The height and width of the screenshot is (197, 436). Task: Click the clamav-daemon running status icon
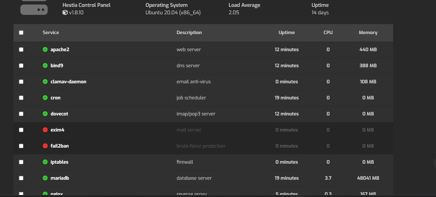point(45,82)
